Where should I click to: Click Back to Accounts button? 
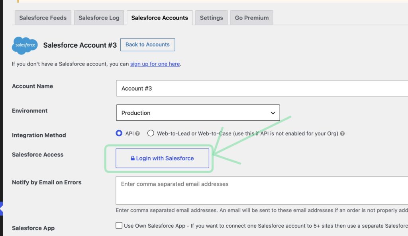[x=147, y=44]
